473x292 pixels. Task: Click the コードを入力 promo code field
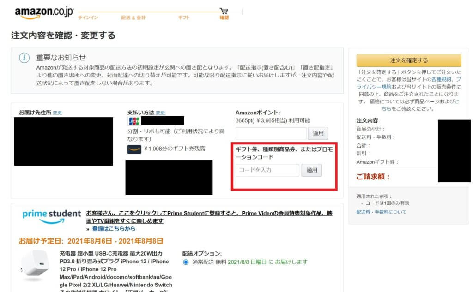(267, 170)
